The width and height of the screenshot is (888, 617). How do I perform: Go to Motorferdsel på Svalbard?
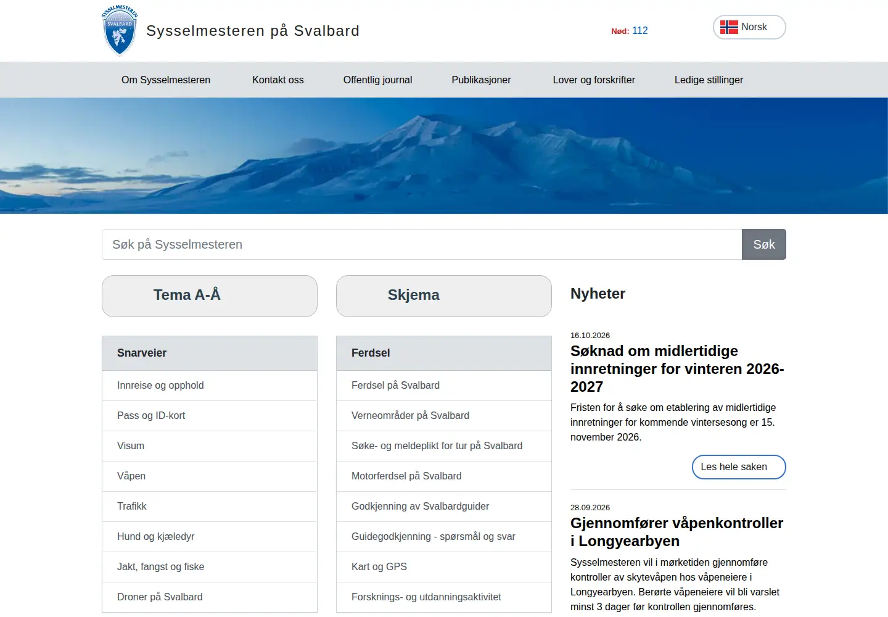444,476
